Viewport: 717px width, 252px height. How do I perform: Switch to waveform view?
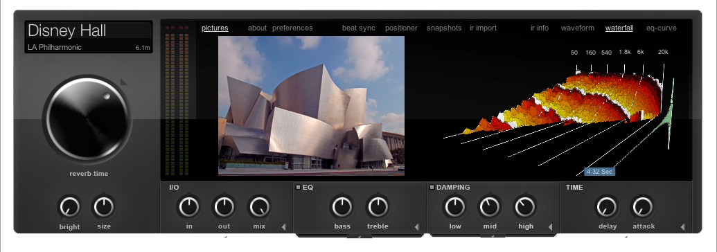coord(578,28)
